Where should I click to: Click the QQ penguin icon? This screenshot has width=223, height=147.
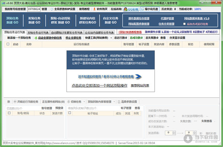coord(126,9)
